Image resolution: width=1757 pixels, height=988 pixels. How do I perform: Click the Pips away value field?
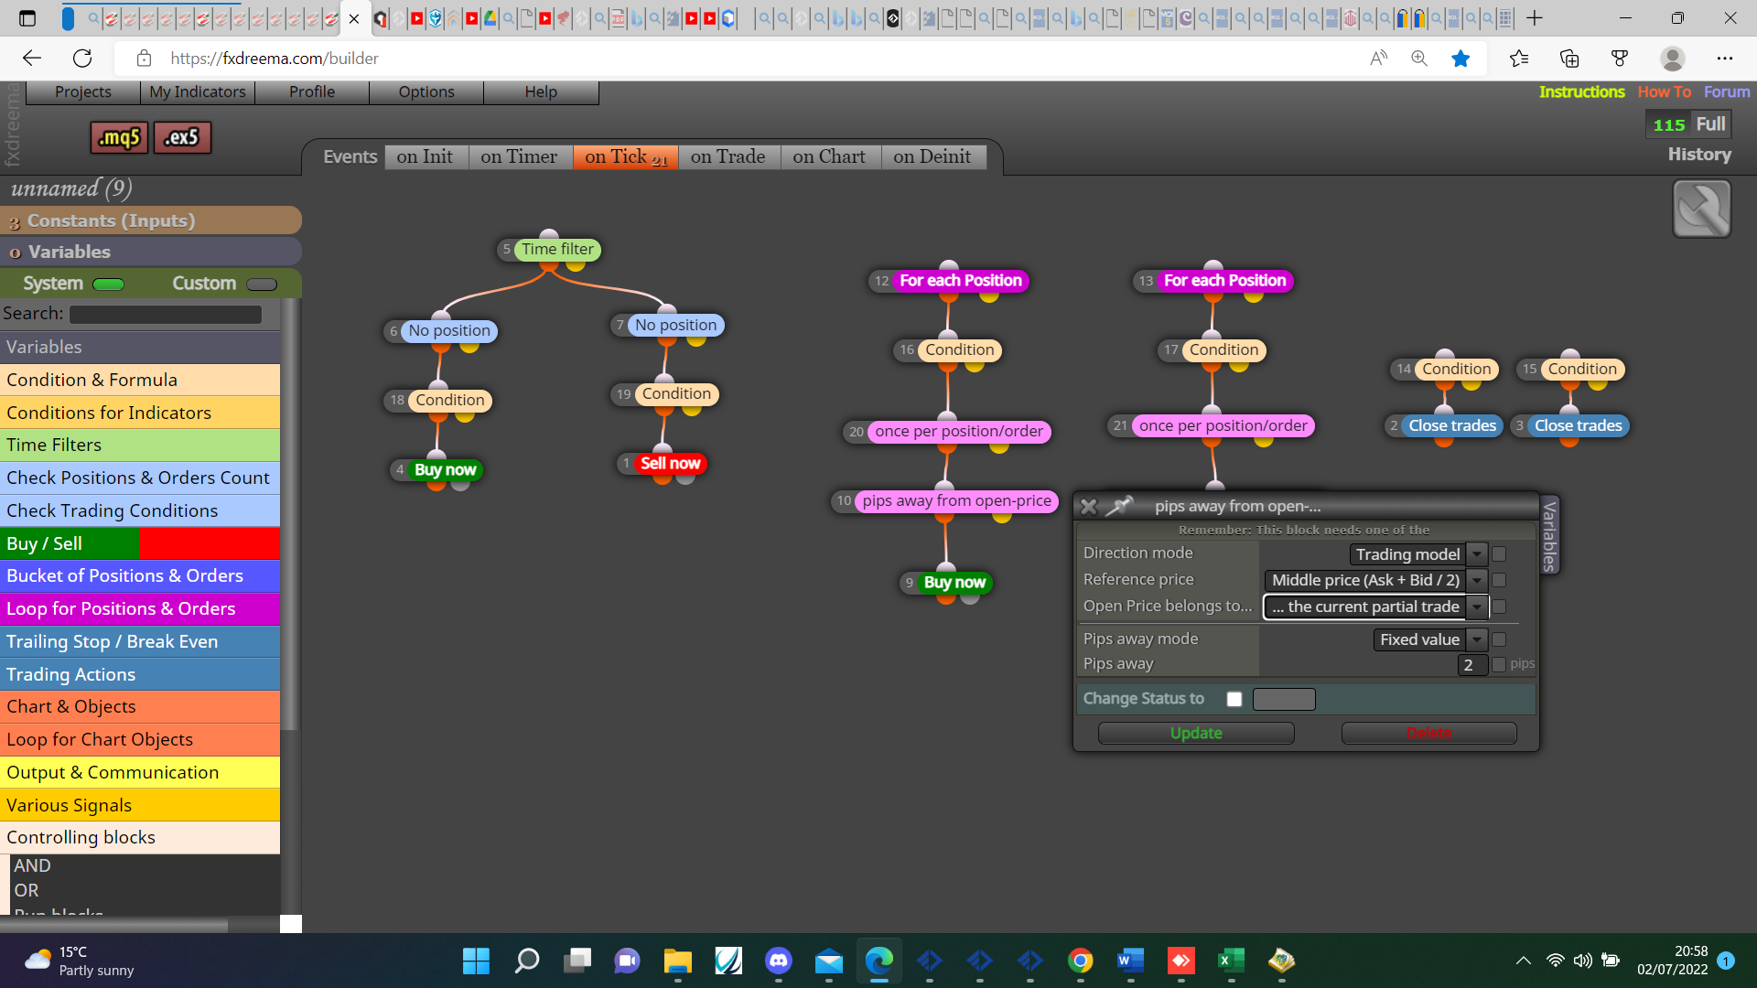pos(1472,665)
